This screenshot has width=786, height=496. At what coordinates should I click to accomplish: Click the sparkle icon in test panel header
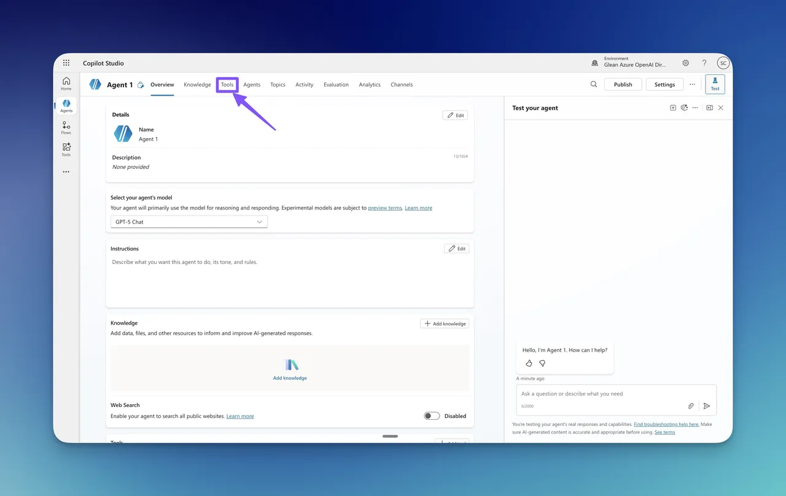(x=684, y=108)
